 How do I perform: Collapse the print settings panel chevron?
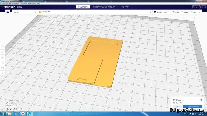point(151,12)
